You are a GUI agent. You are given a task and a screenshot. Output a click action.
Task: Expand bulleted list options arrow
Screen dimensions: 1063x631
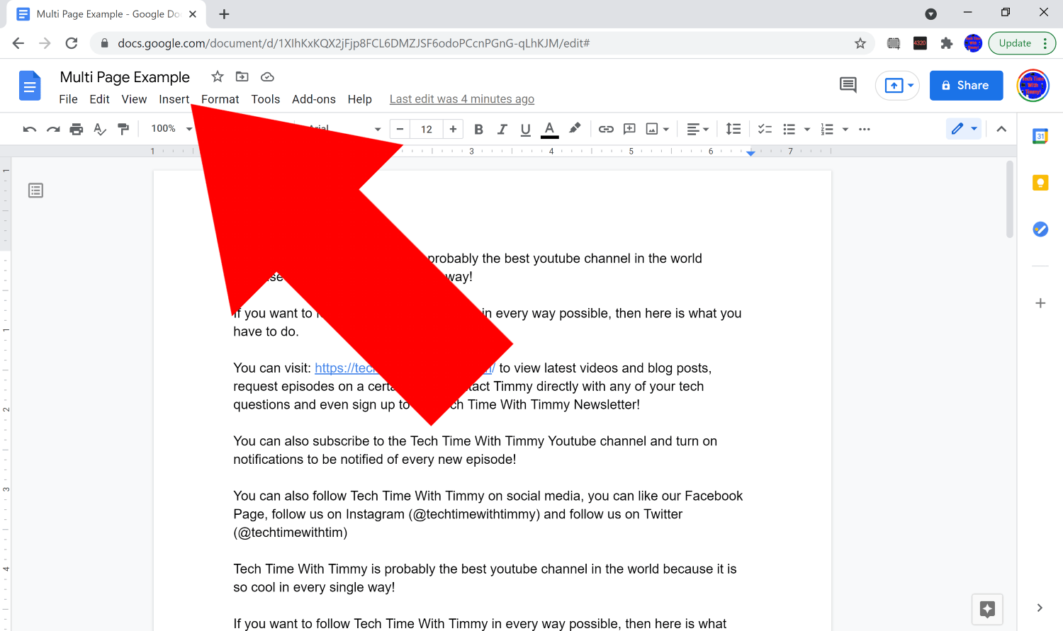(x=807, y=129)
